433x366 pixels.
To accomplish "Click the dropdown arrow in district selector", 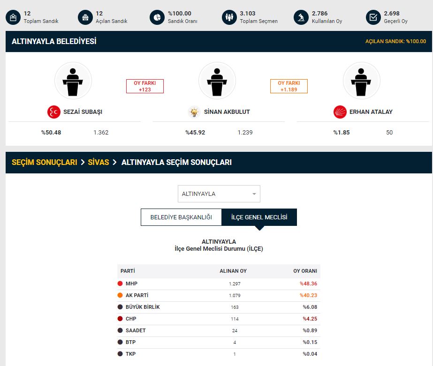I will point(254,194).
